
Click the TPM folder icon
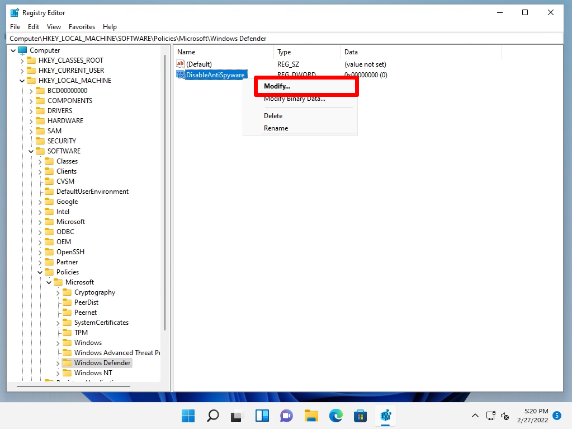(67, 332)
